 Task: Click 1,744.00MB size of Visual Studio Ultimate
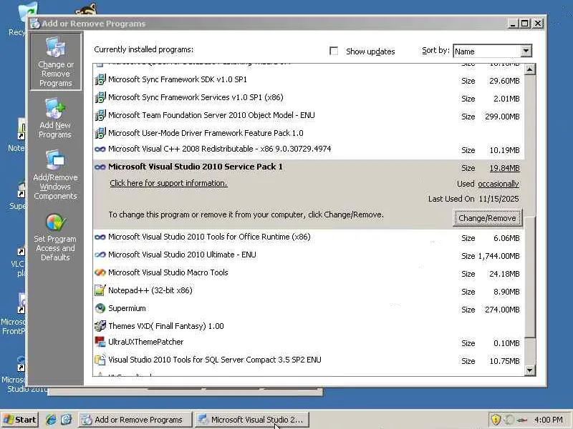tap(499, 256)
